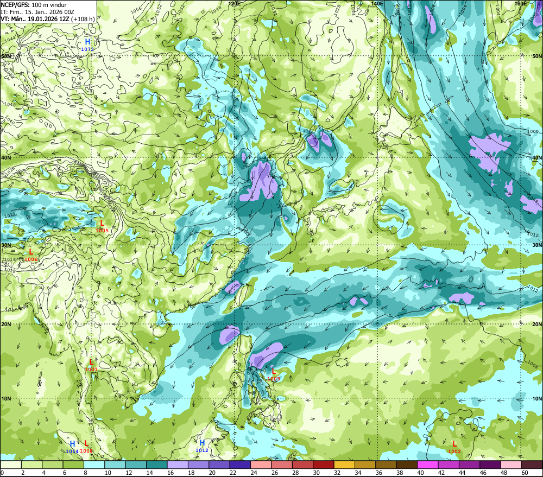Click the 160E longitude label
543x477 pixels.
coord(521,3)
